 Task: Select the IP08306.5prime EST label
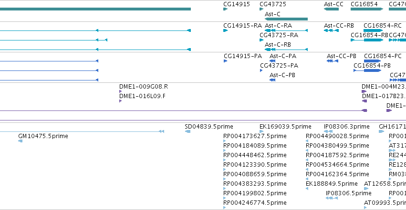pyautogui.click(x=349, y=193)
